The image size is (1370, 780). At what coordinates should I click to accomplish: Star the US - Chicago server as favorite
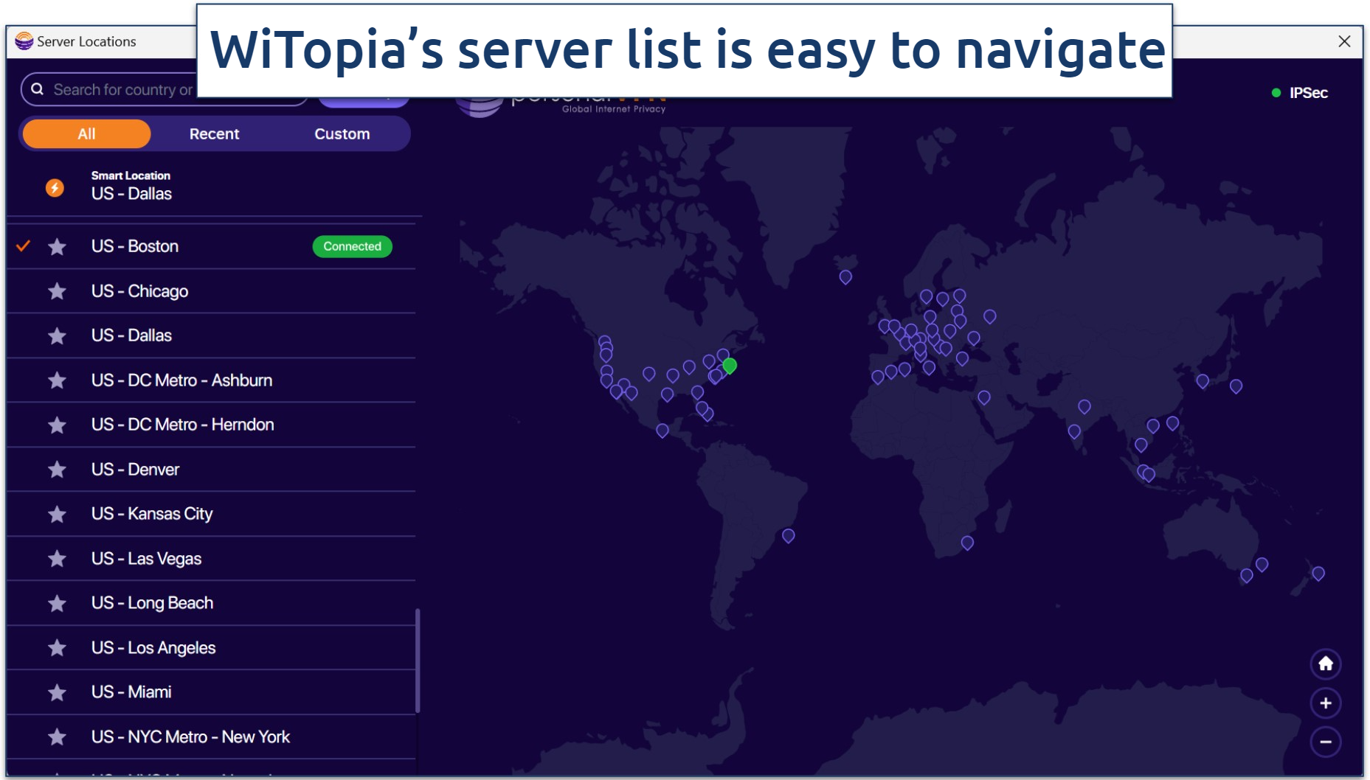click(57, 291)
